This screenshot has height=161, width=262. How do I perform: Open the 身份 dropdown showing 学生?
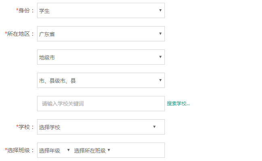click(97, 11)
